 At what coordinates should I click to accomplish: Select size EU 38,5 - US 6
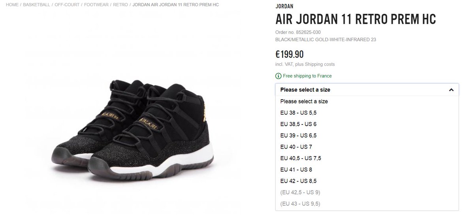[x=367, y=124]
